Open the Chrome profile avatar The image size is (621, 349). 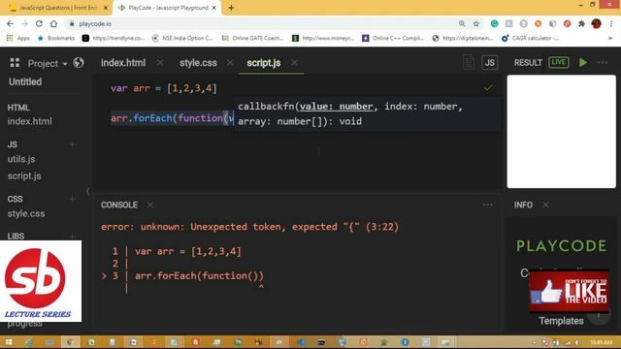(x=596, y=23)
